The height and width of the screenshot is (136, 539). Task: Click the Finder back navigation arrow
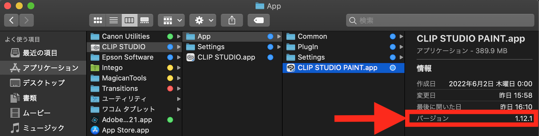pyautogui.click(x=11, y=20)
